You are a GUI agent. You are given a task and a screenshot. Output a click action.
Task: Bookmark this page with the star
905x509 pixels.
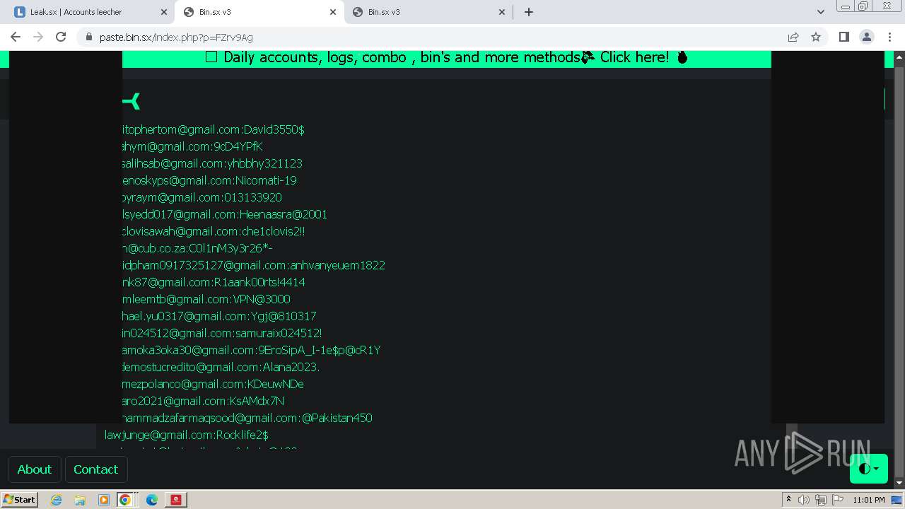coord(816,37)
